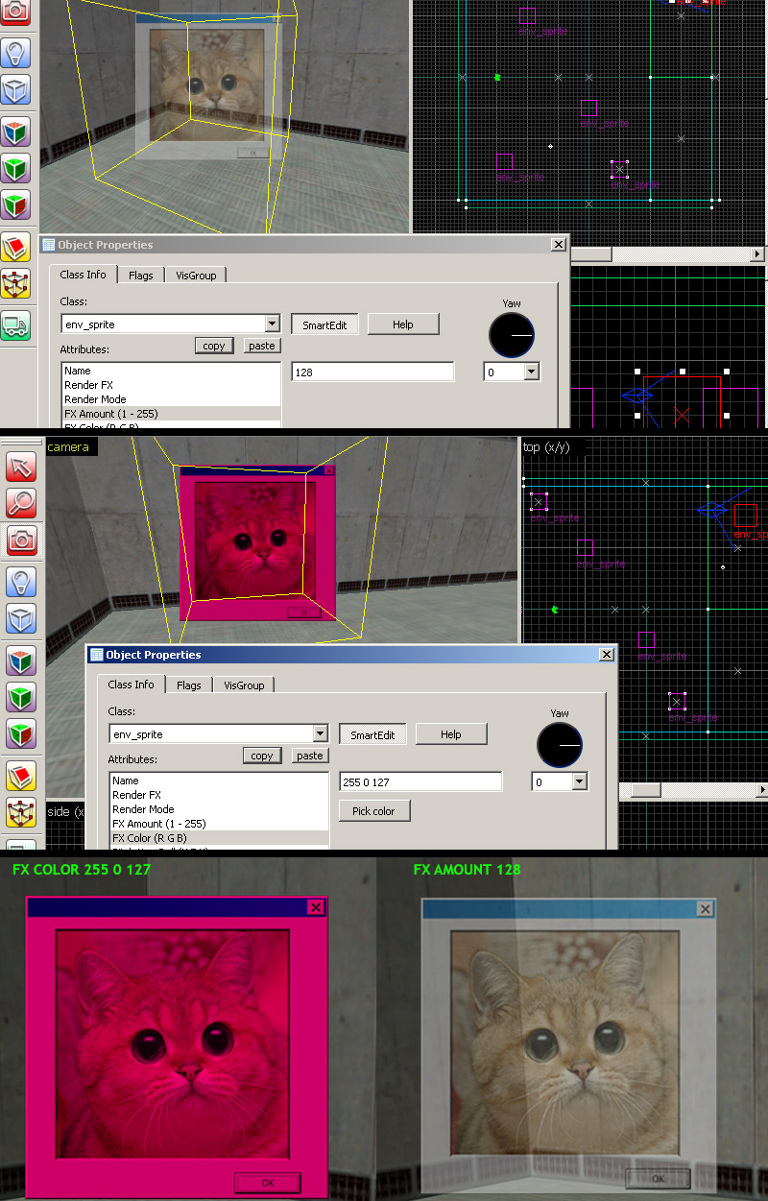Select the Vertex tool beside the 128-value dialog

point(16,283)
